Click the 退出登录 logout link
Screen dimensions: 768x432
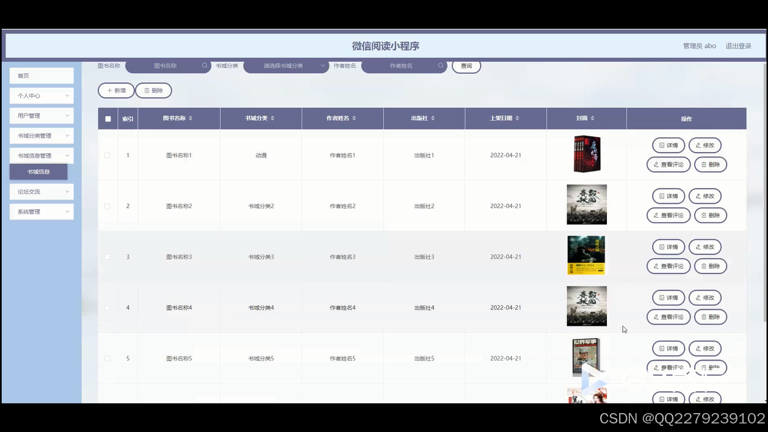coord(739,45)
